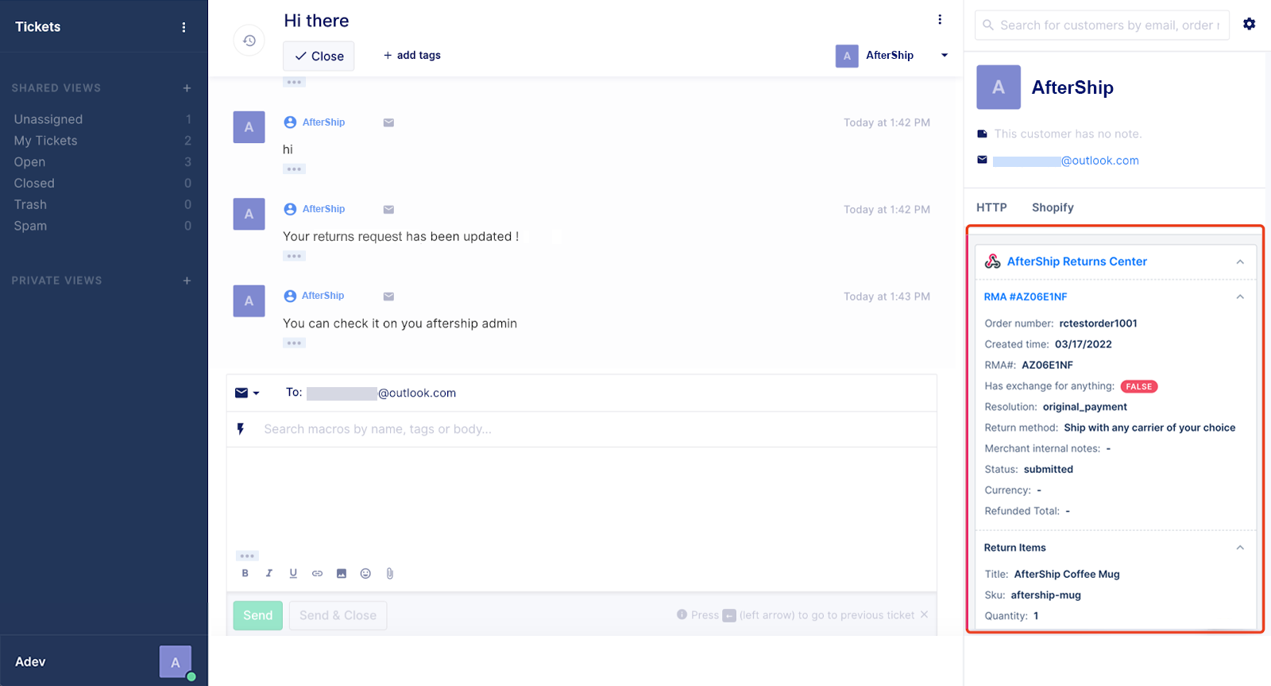Dismiss the left arrow shortcut hint

coord(924,614)
